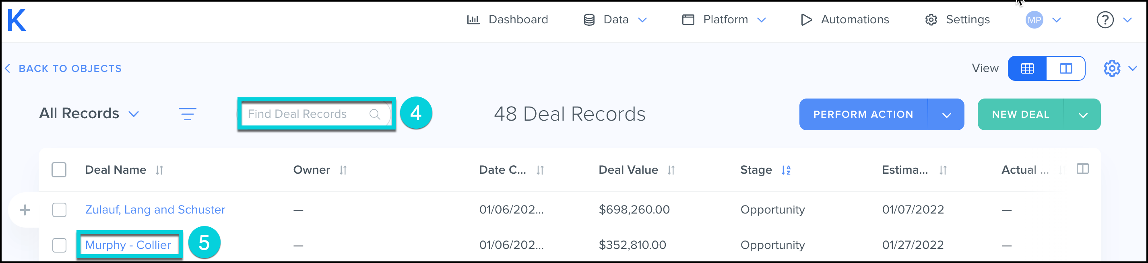Viewport: 1148px width, 263px height.
Task: Open the blue gear settings icon below the header
Action: (1111, 68)
